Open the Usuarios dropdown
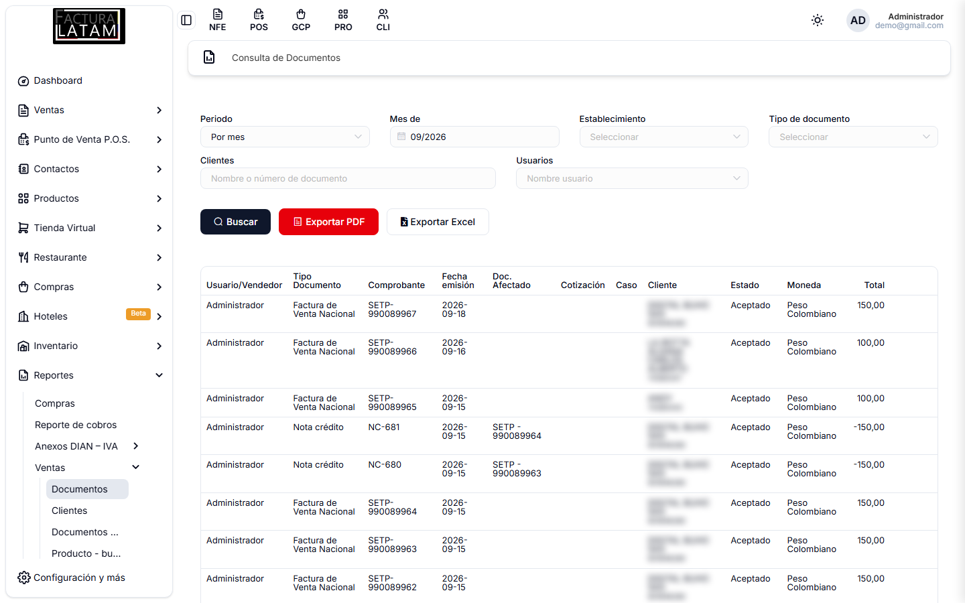 [632, 178]
